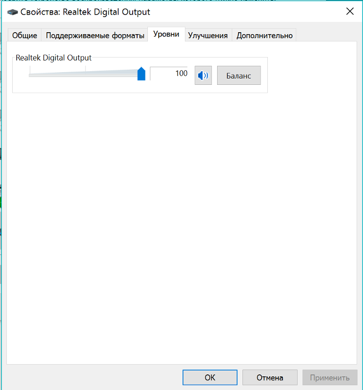Screen dimensions: 363x390
Task: Open the Баланс settings
Action: [239, 76]
